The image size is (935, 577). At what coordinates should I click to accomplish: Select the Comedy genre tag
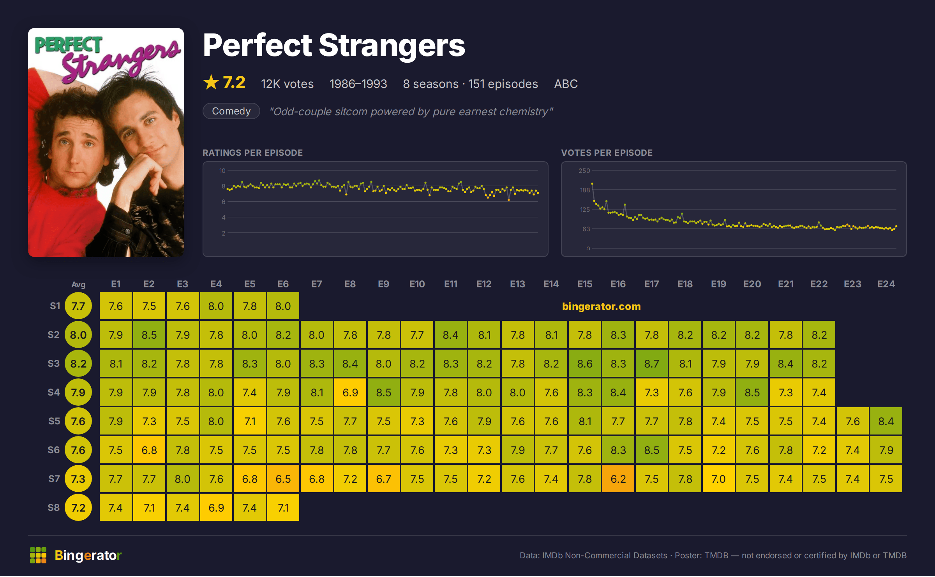click(231, 111)
